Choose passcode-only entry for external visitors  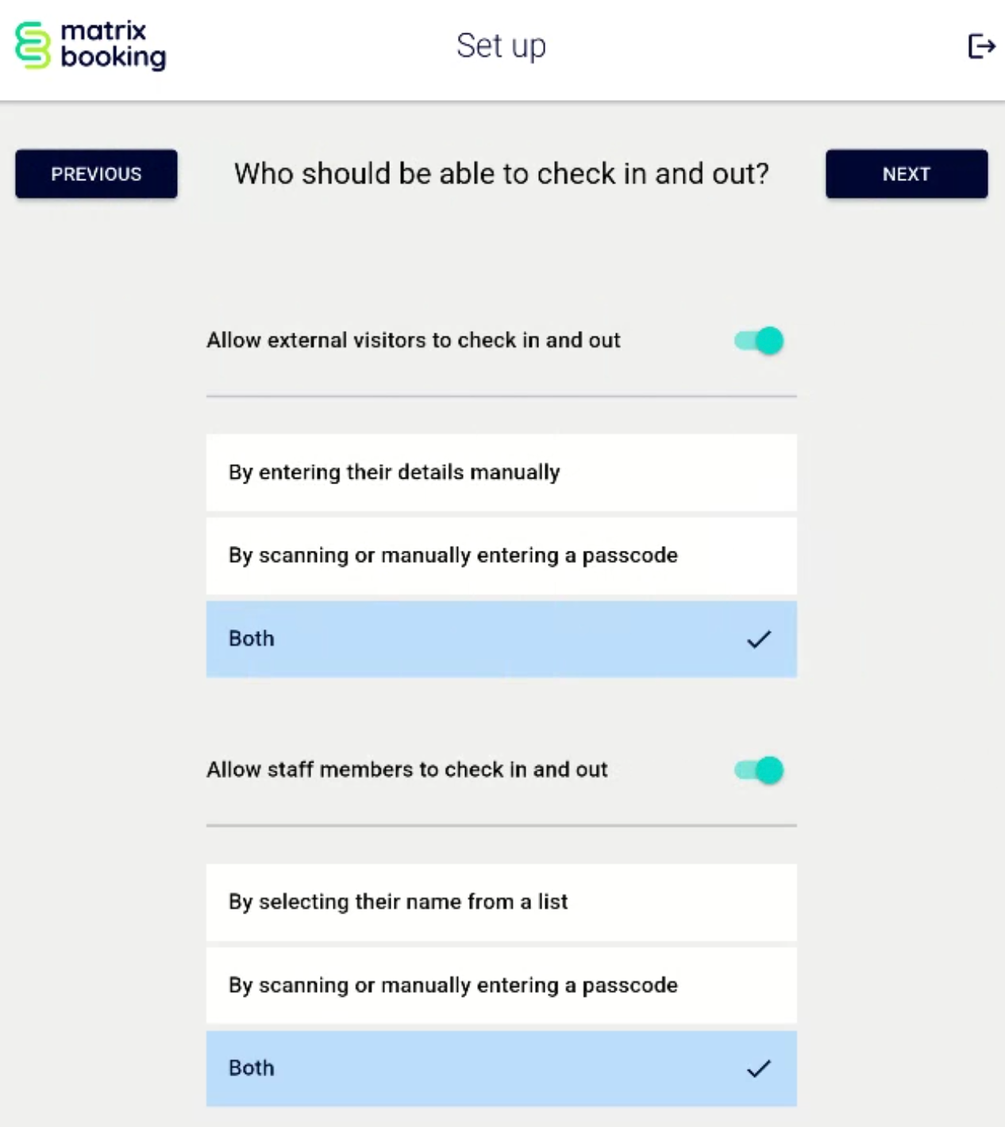click(x=502, y=556)
